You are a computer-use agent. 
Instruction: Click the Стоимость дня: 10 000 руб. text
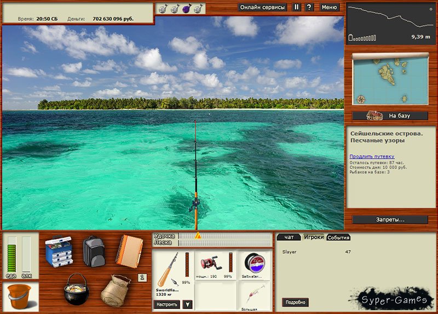(378, 167)
